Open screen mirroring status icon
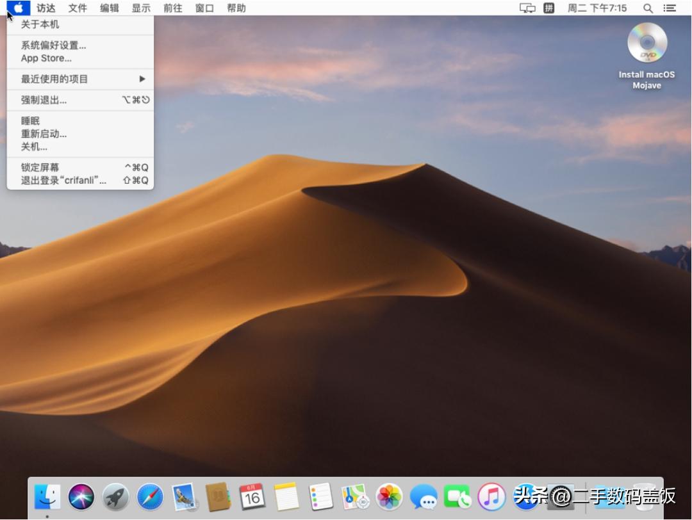The height and width of the screenshot is (520, 692). click(527, 8)
